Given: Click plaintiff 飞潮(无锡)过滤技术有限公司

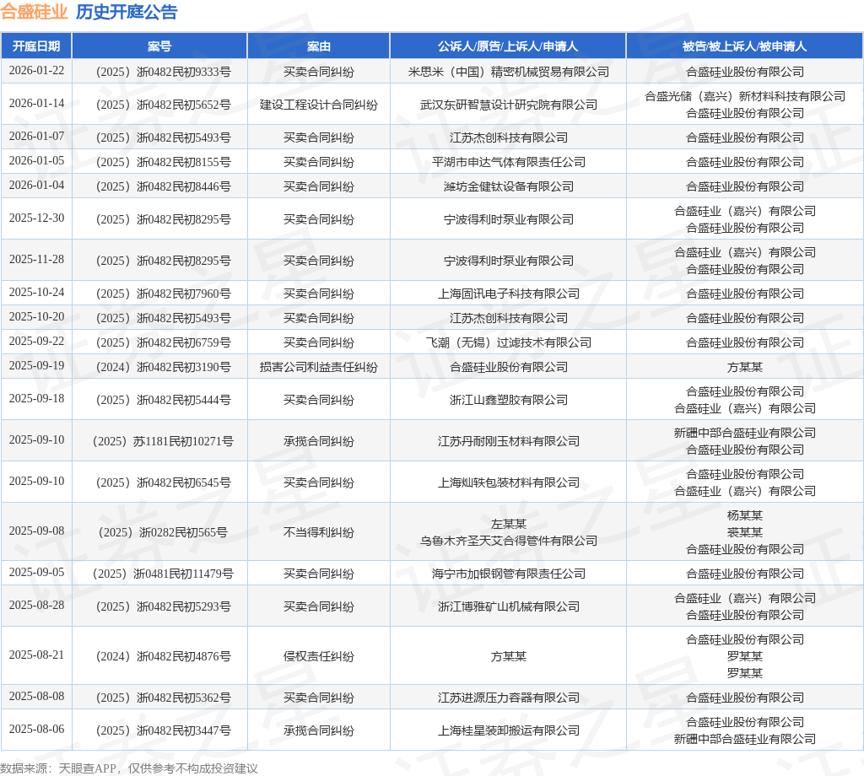Looking at the screenshot, I should [508, 342].
